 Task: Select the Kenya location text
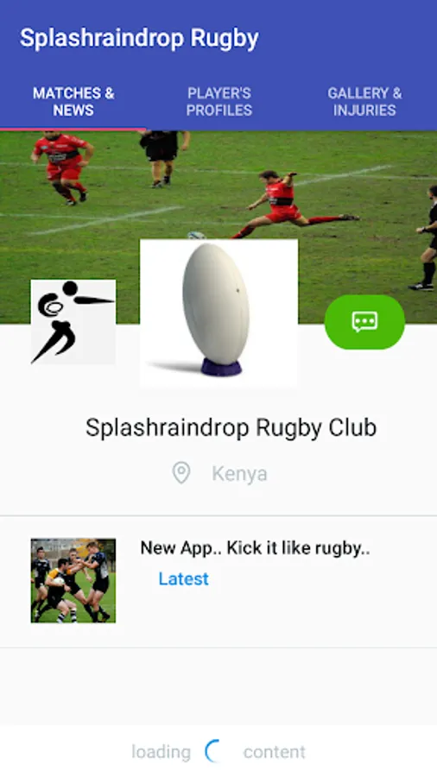coord(239,474)
